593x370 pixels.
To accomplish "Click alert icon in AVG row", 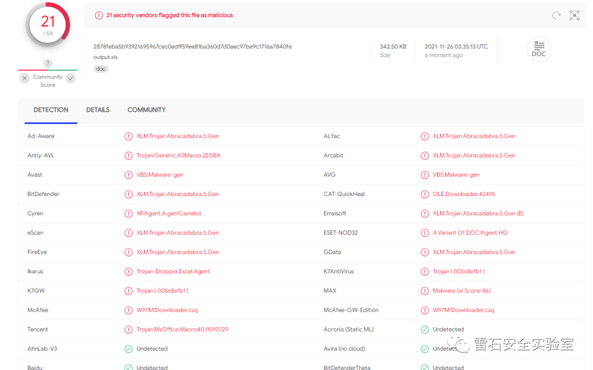I will (x=424, y=175).
